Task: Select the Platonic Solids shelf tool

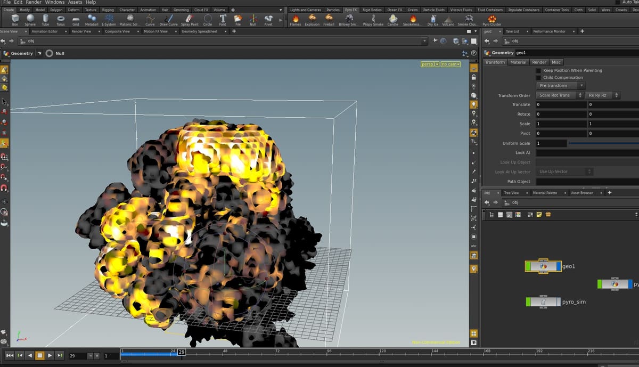Action: coord(129,20)
